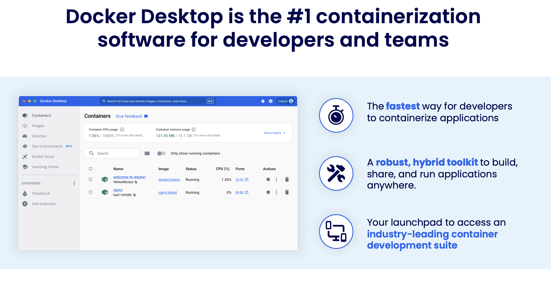This screenshot has width=551, height=281.
Task: Delete the nginx container
Action: click(x=287, y=192)
